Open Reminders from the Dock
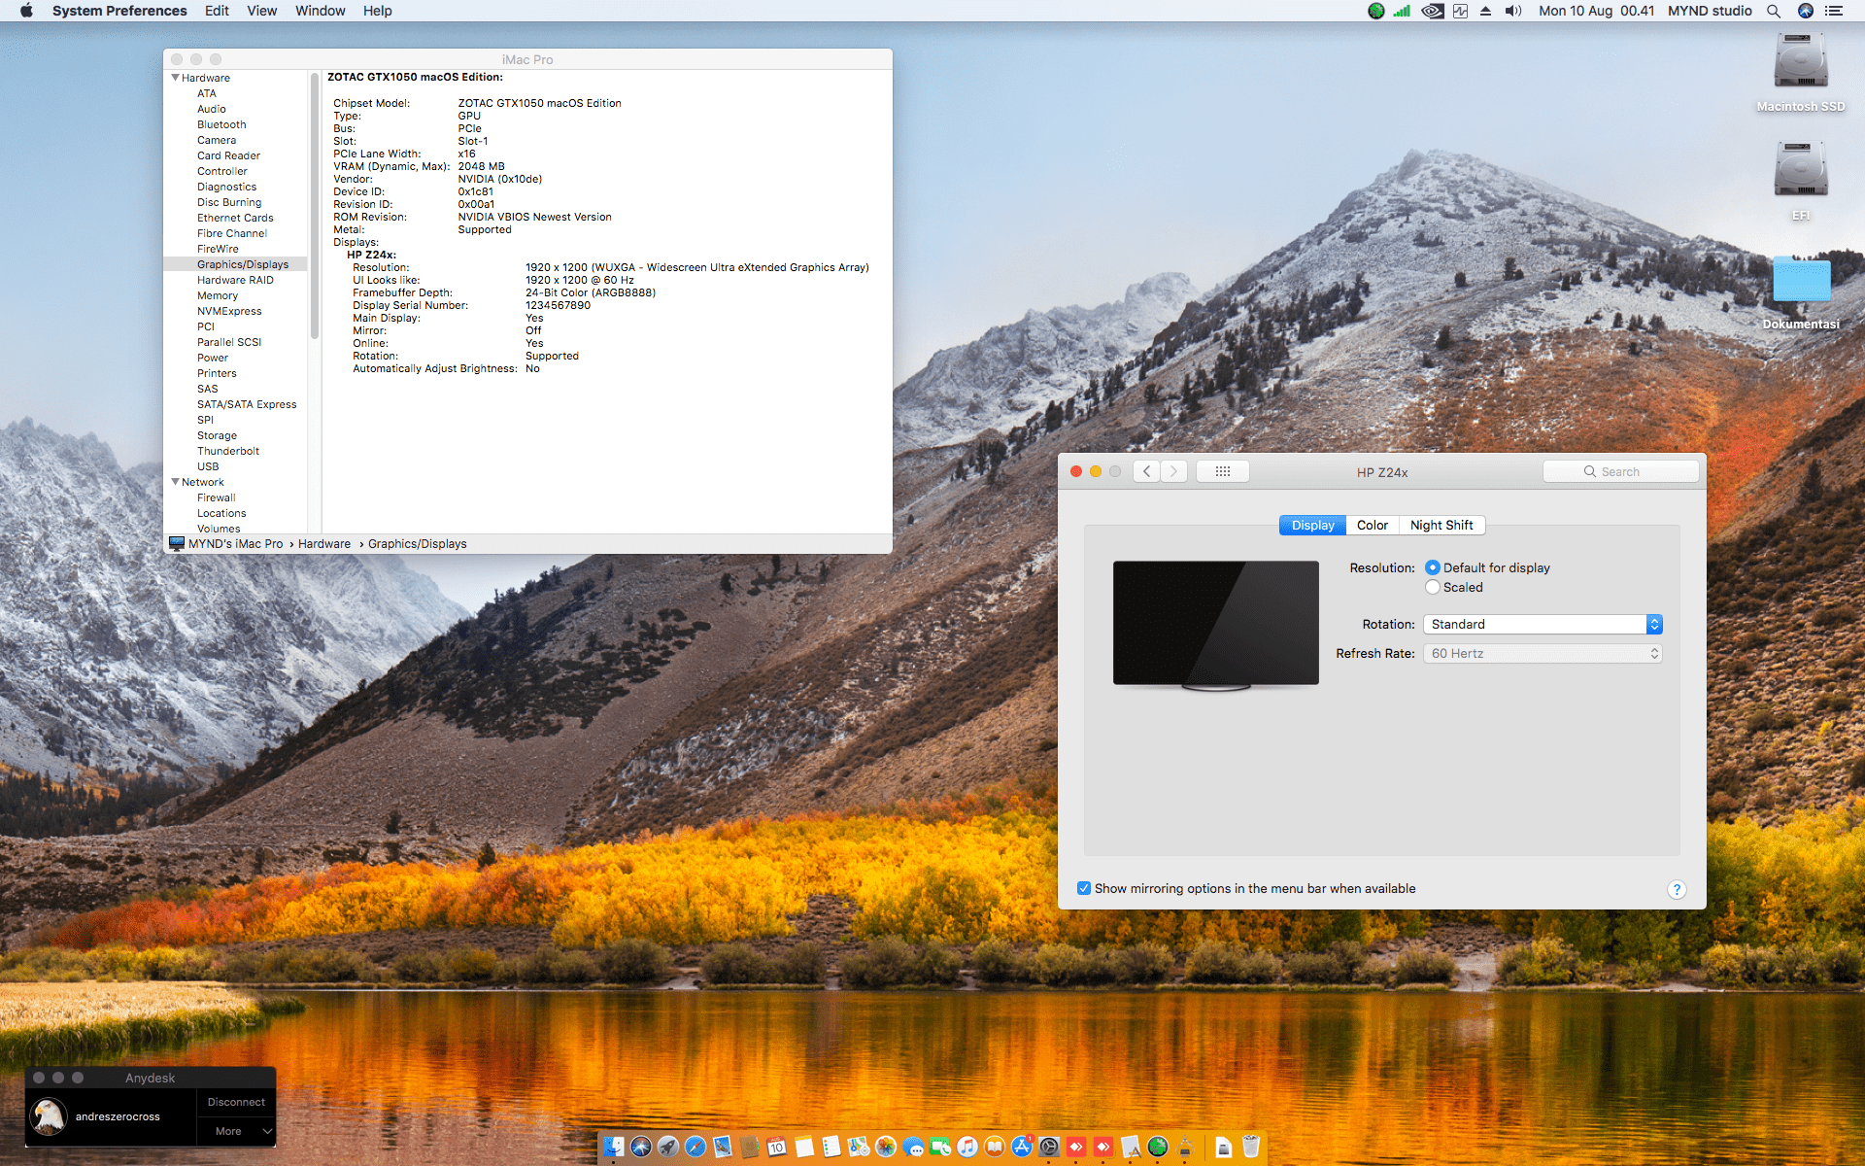 point(831,1147)
